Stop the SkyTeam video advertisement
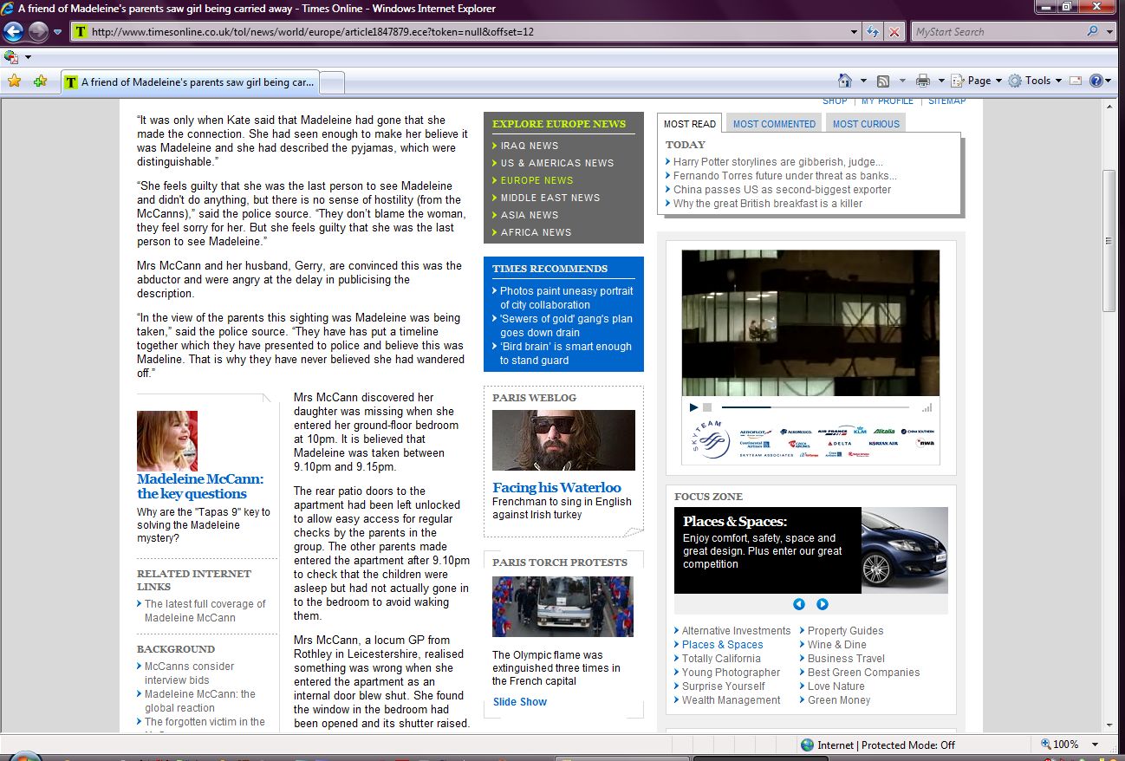The width and height of the screenshot is (1125, 761). coord(707,407)
